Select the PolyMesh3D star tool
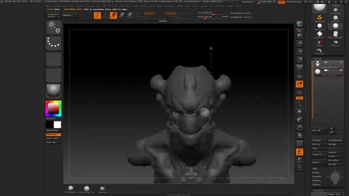 point(335,10)
